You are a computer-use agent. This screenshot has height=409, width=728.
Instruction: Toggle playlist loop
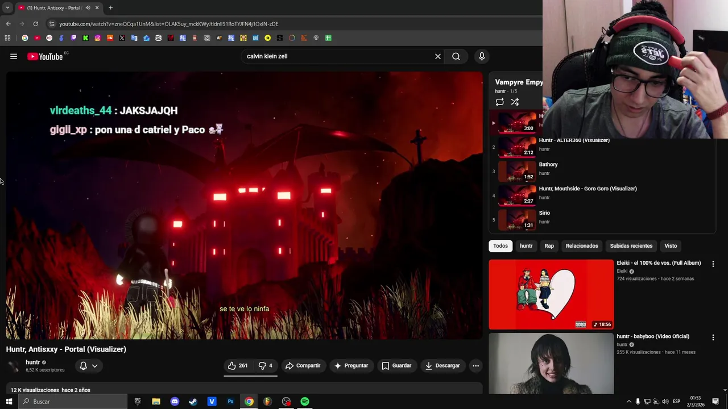click(x=499, y=102)
